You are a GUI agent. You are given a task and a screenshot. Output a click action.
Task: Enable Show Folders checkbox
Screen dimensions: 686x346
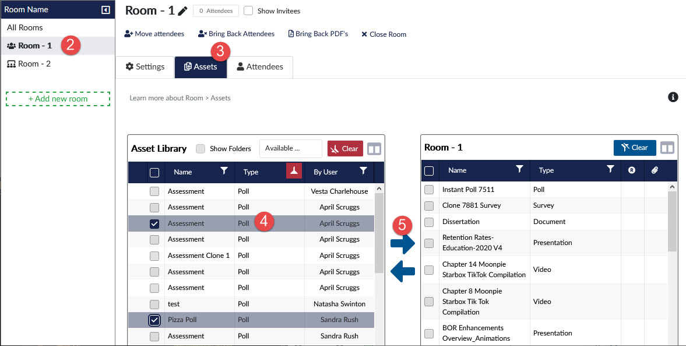200,149
